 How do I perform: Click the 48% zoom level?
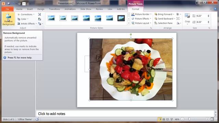[x=177, y=119]
